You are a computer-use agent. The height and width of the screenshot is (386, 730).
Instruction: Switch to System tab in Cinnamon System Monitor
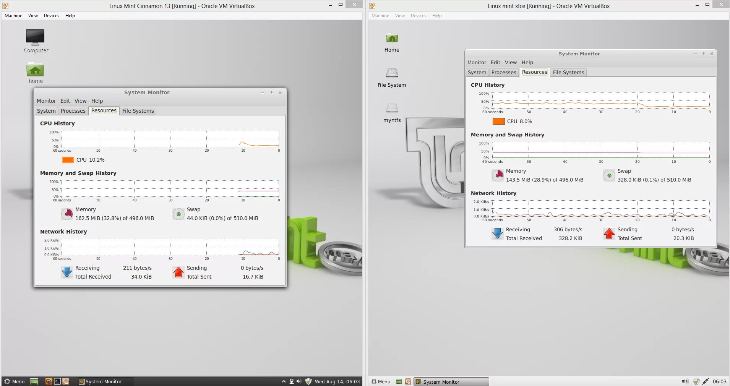click(x=46, y=111)
